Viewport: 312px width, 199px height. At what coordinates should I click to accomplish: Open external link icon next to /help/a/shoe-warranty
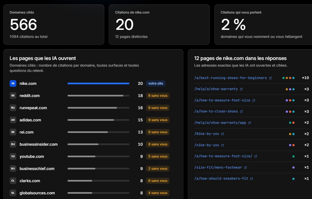(241, 89)
